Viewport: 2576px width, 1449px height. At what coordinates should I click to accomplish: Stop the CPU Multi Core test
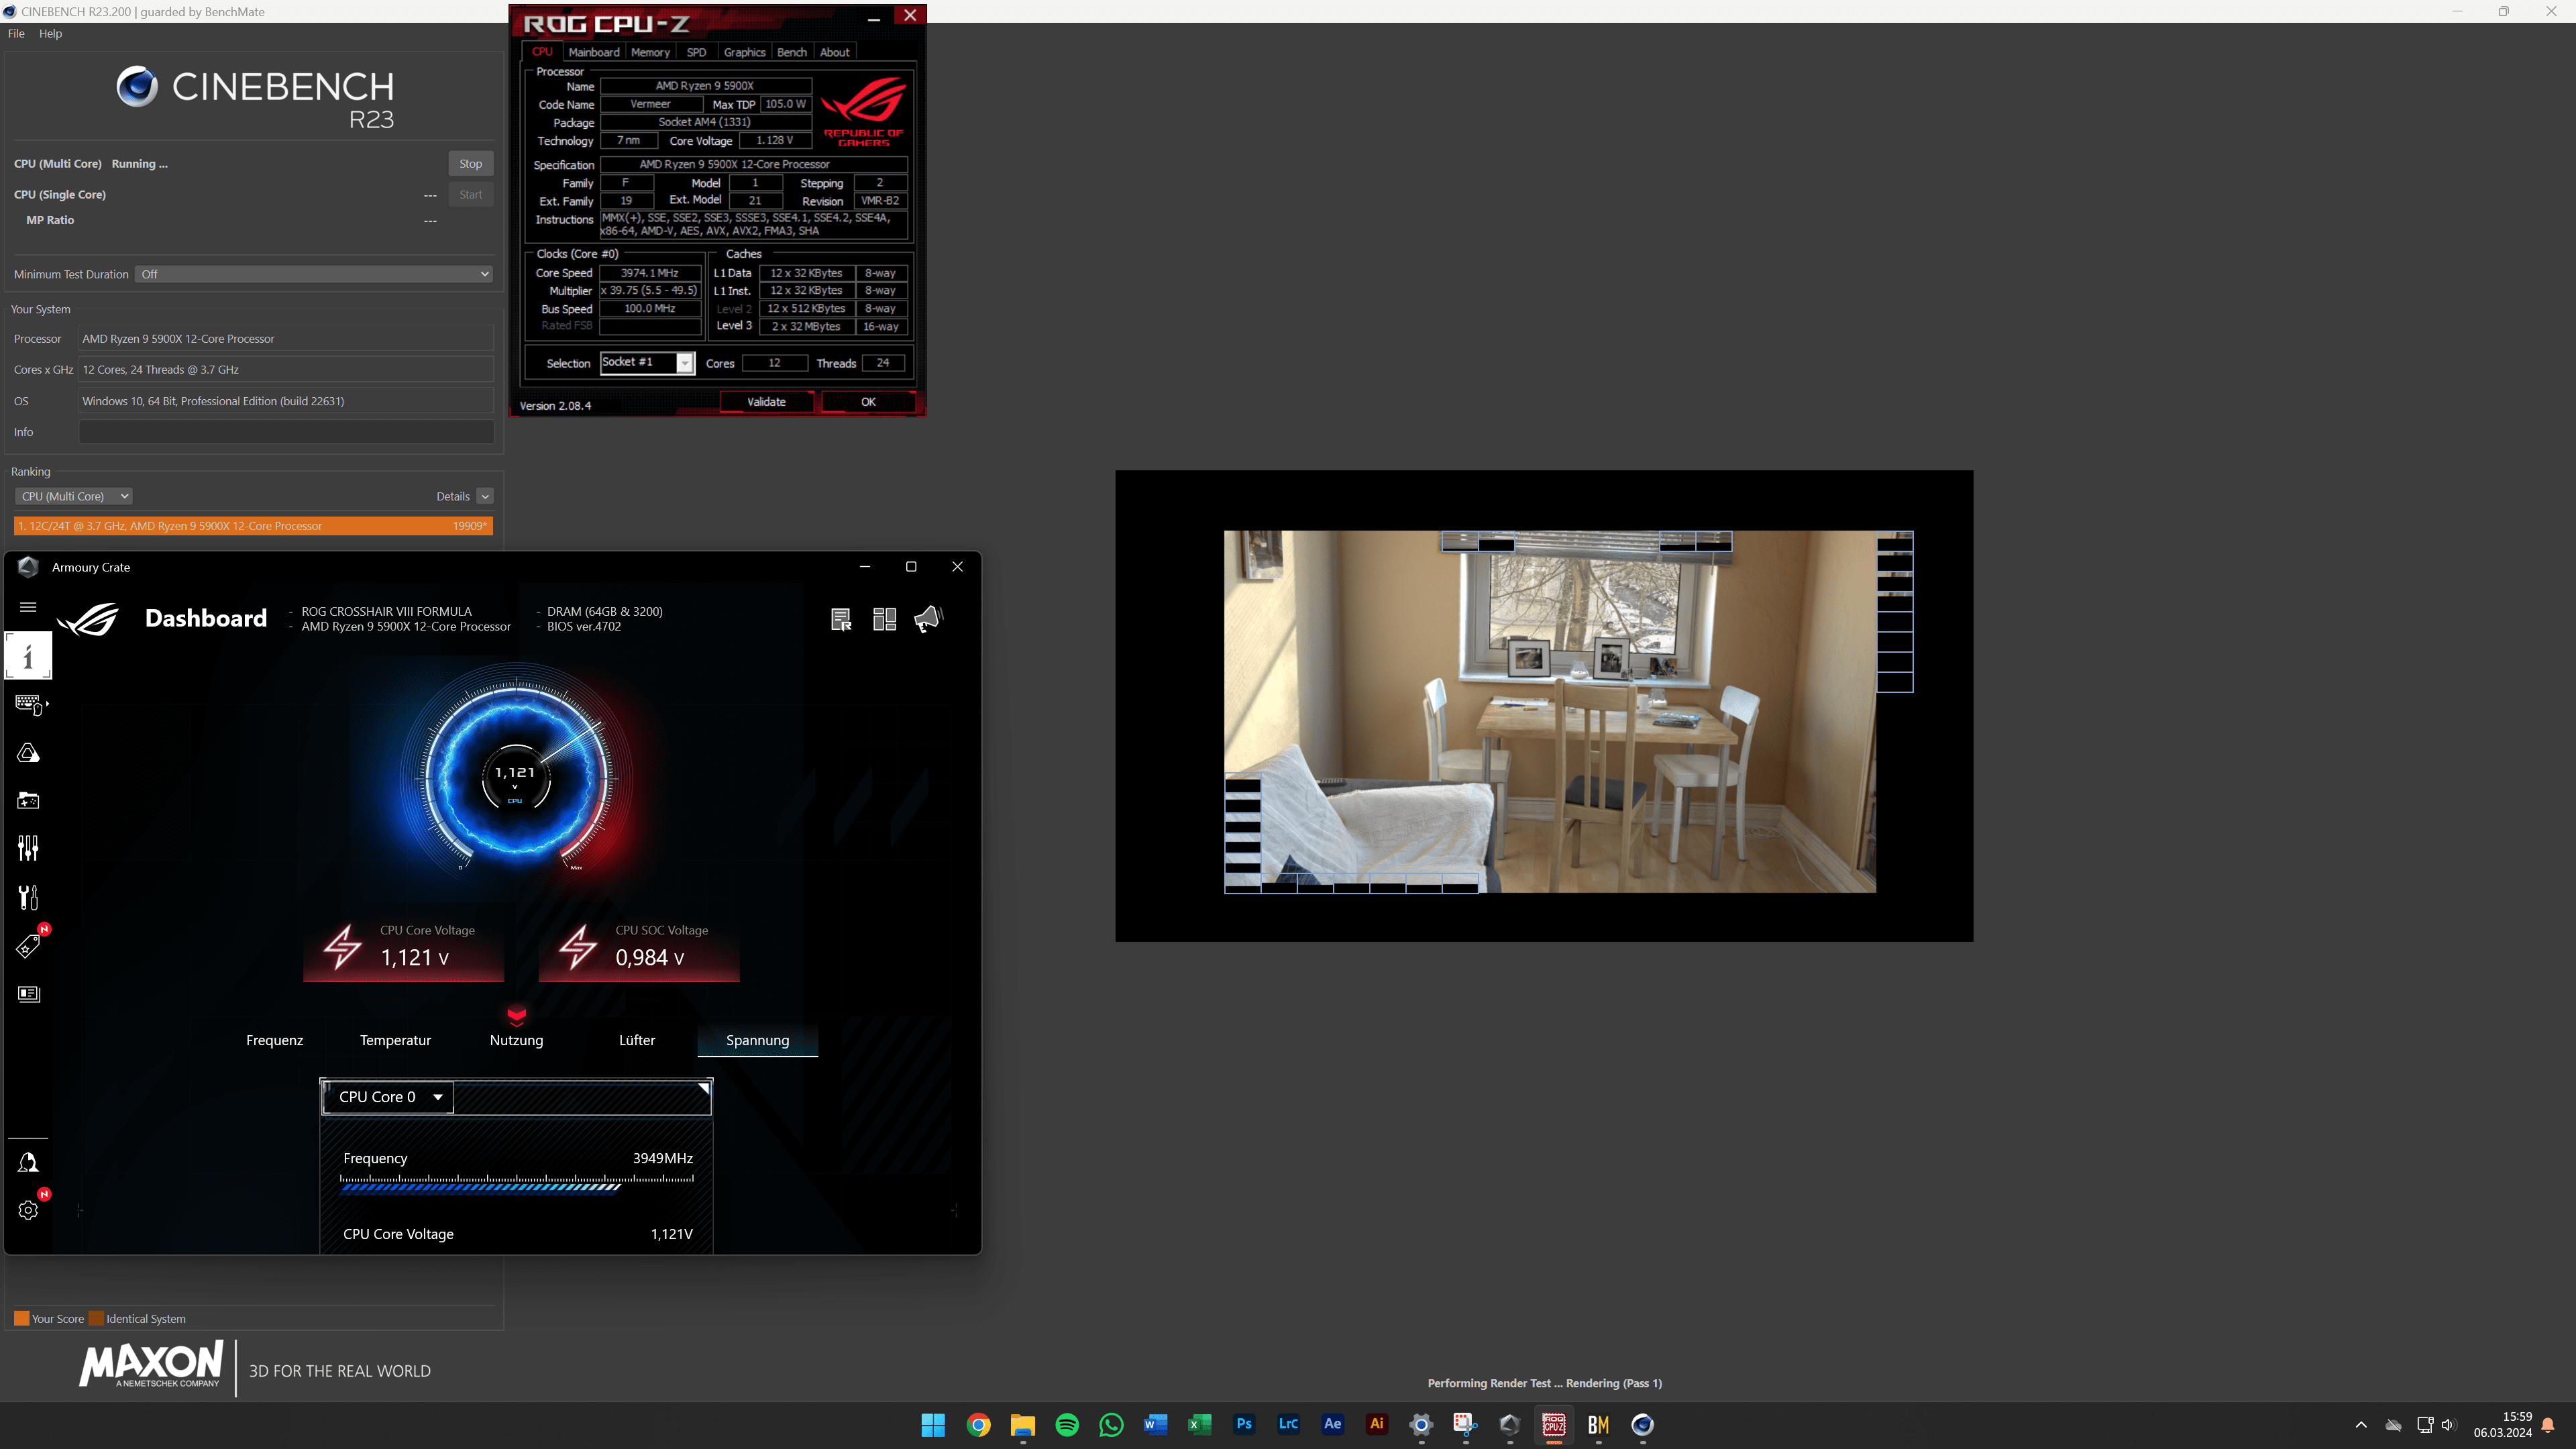coord(470,163)
